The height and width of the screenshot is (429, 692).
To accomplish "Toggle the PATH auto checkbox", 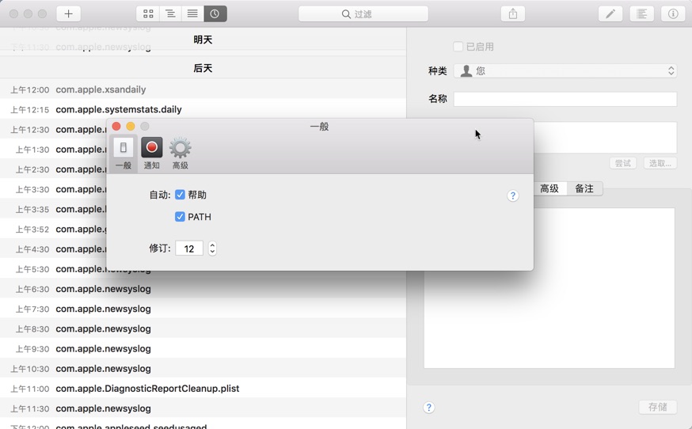I will click(x=180, y=217).
